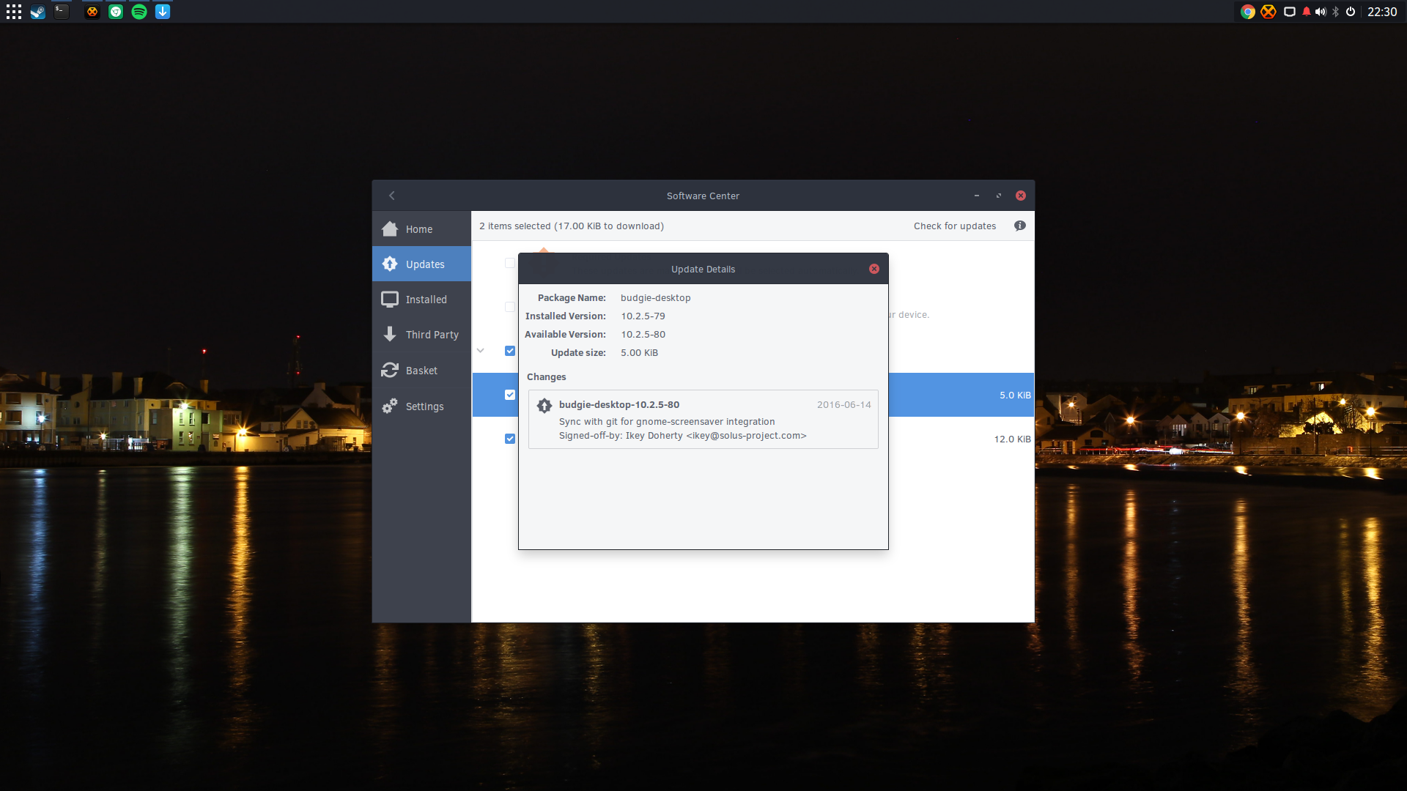Select the Updates section label

[425, 264]
